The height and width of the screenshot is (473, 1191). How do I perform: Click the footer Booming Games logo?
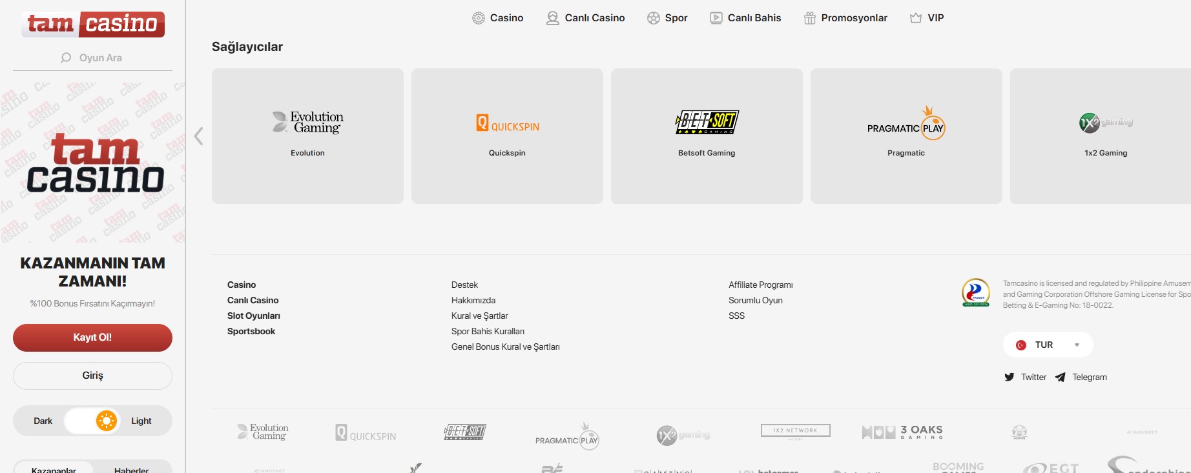[958, 467]
